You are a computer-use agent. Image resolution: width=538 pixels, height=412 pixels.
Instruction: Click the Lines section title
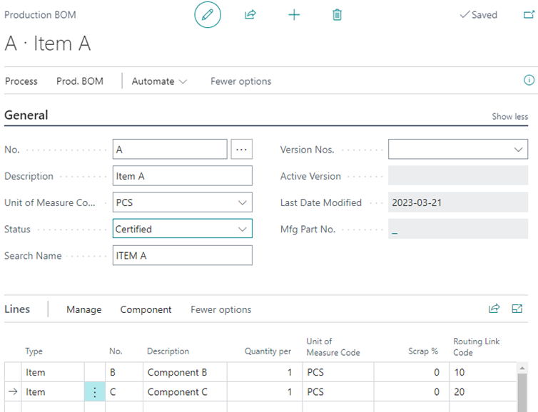tap(17, 309)
